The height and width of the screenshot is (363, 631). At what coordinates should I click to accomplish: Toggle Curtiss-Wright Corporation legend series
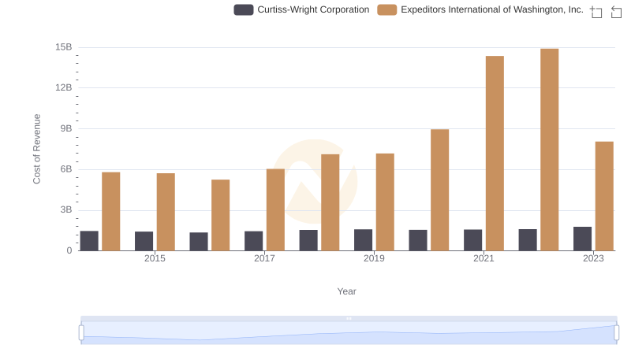301,9
